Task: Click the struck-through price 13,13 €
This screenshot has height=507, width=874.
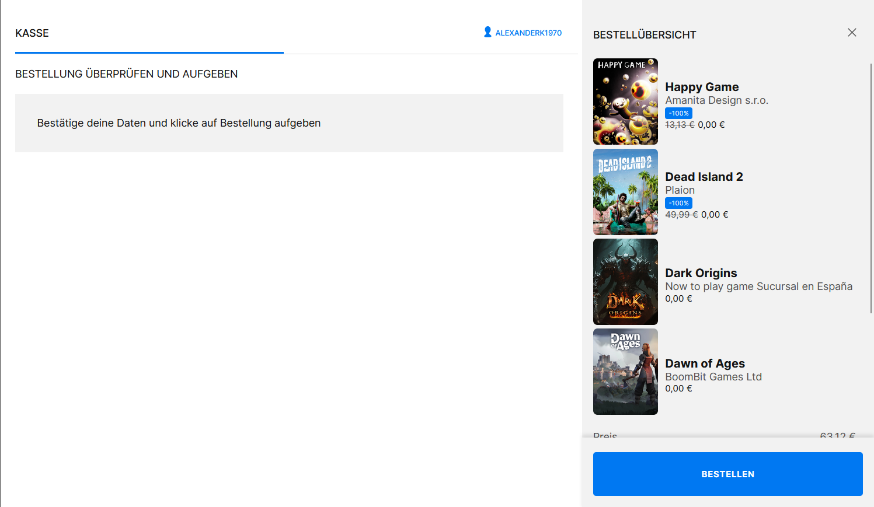Action: (x=680, y=125)
